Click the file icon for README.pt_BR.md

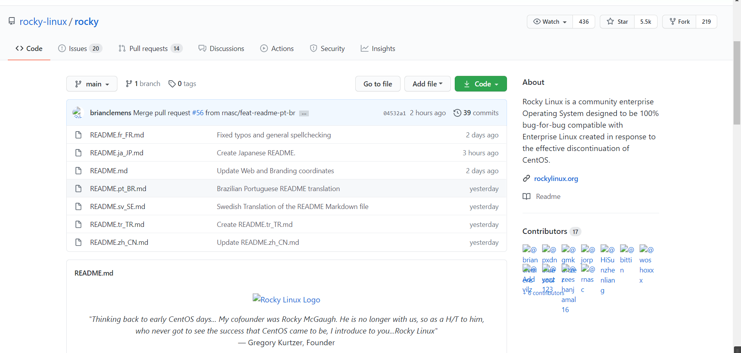tap(78, 189)
